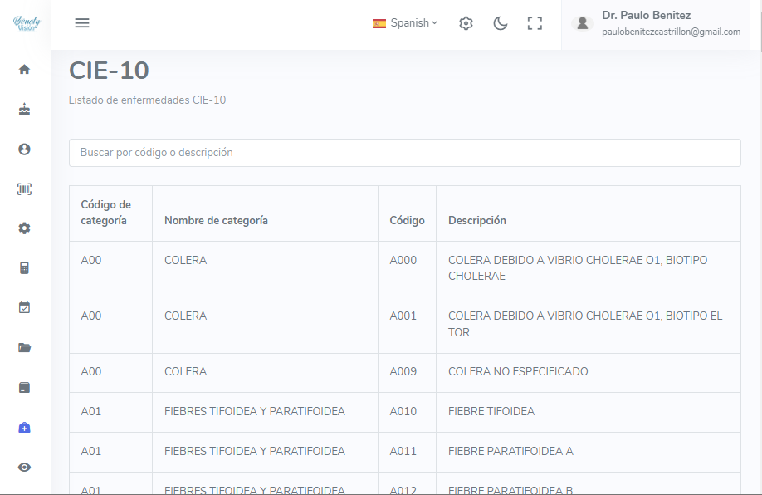
Task: Click the eye icon in sidebar
Action: point(24,467)
